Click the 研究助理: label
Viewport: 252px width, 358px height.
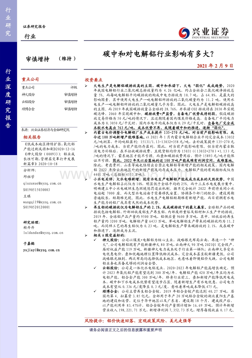(31, 222)
